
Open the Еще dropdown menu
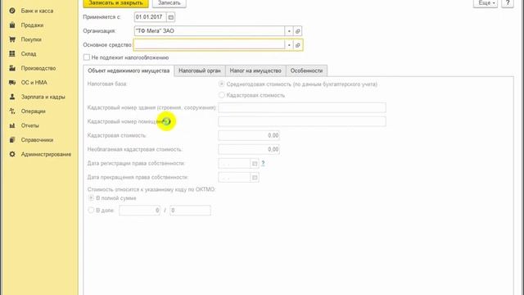[486, 3]
